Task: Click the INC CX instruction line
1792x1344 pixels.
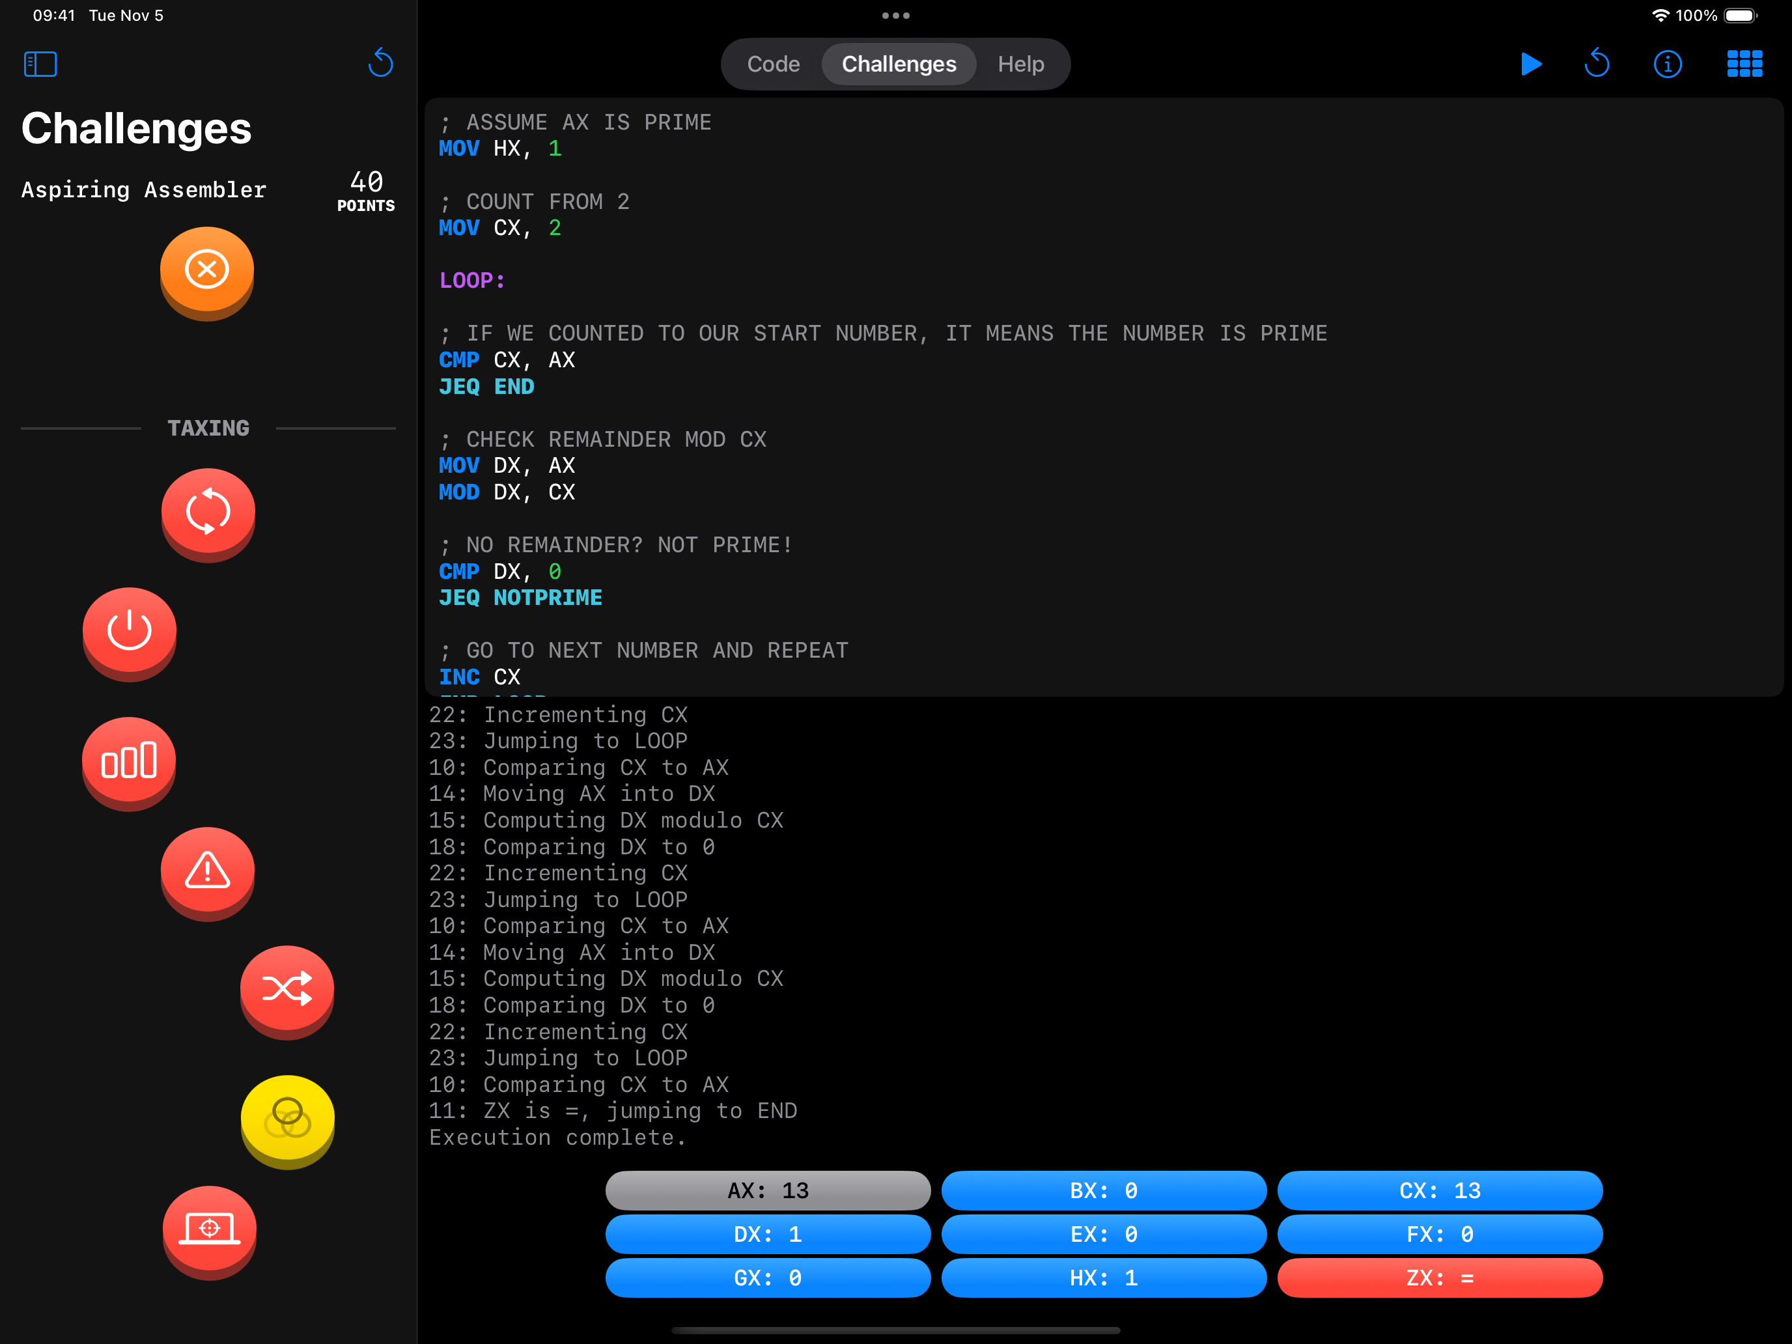Action: tap(480, 677)
